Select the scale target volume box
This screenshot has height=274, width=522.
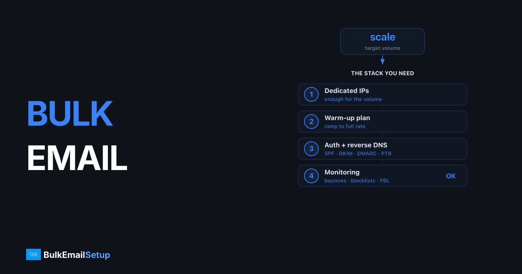coord(382,41)
